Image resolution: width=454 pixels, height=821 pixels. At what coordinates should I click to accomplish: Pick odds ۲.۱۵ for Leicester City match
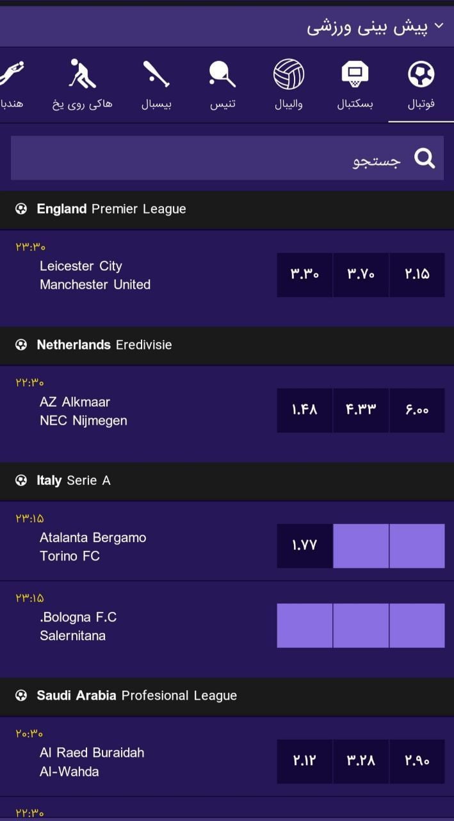[417, 275]
